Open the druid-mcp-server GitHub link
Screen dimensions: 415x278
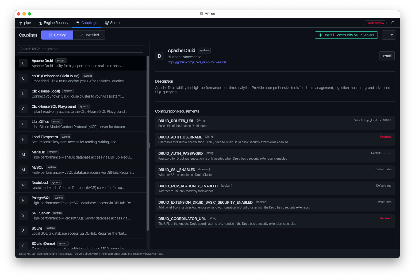[197, 62]
